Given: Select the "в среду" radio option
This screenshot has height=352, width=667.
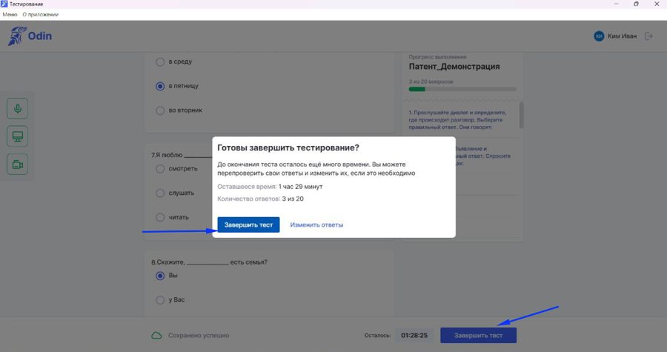Looking at the screenshot, I should tap(160, 62).
